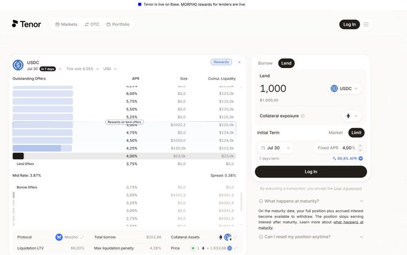Select the 6,00% lend offer row
The width and height of the screenshot is (407, 255).
[124, 94]
